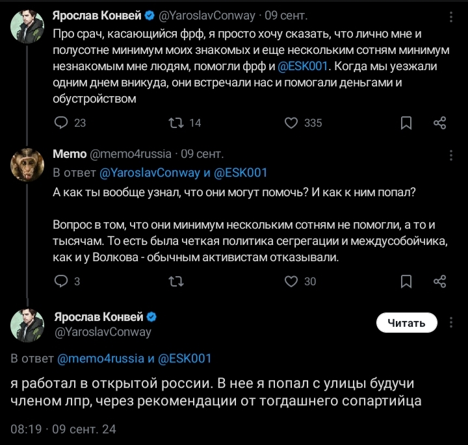Share the first tweet by Ярослав Конвей
Image resolution: width=468 pixels, height=445 pixels.
440,122
